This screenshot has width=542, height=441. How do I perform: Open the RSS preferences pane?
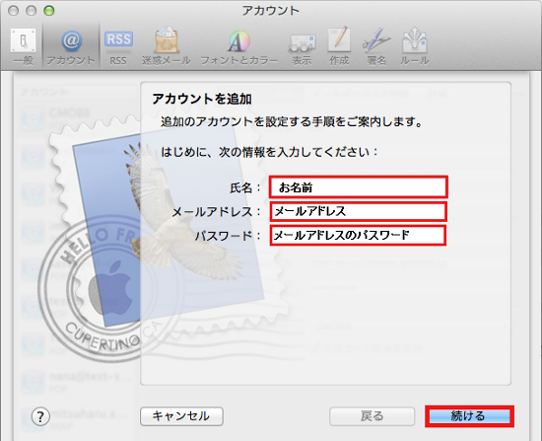(118, 47)
